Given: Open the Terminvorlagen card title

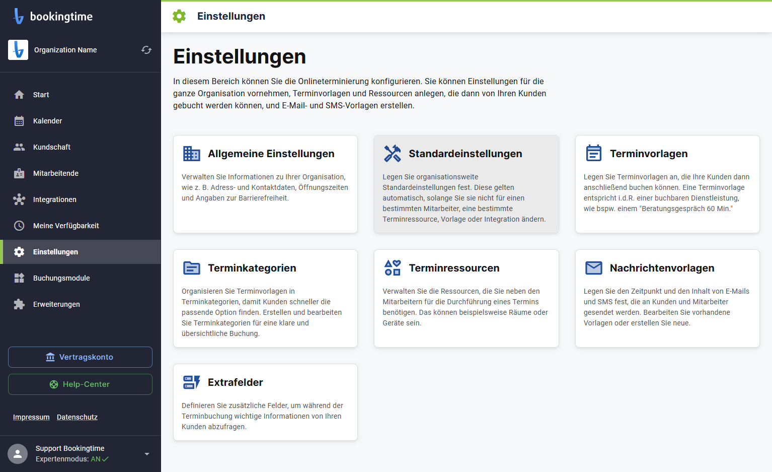Looking at the screenshot, I should click(x=649, y=154).
